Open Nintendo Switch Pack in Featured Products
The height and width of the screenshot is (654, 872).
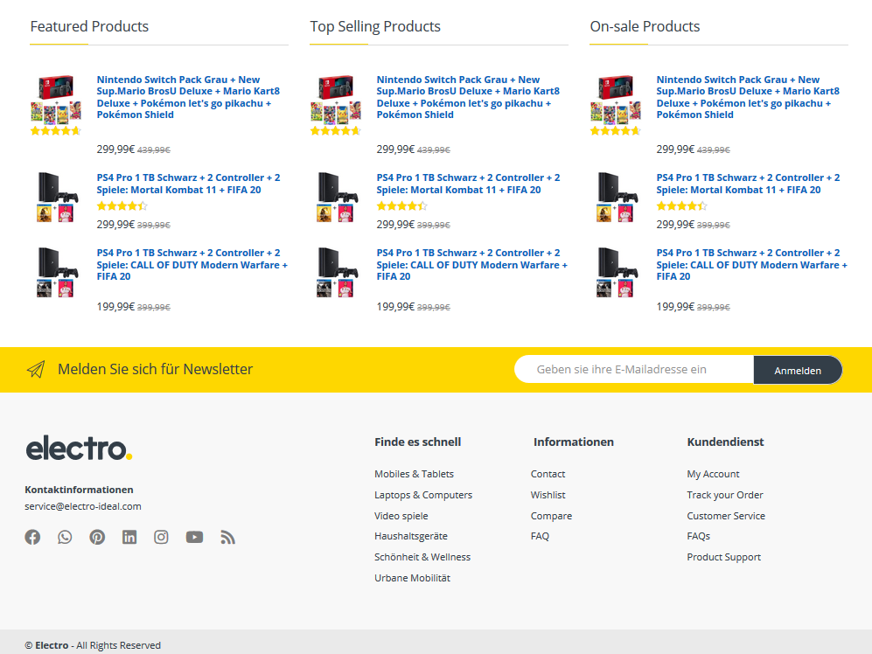[x=188, y=97]
